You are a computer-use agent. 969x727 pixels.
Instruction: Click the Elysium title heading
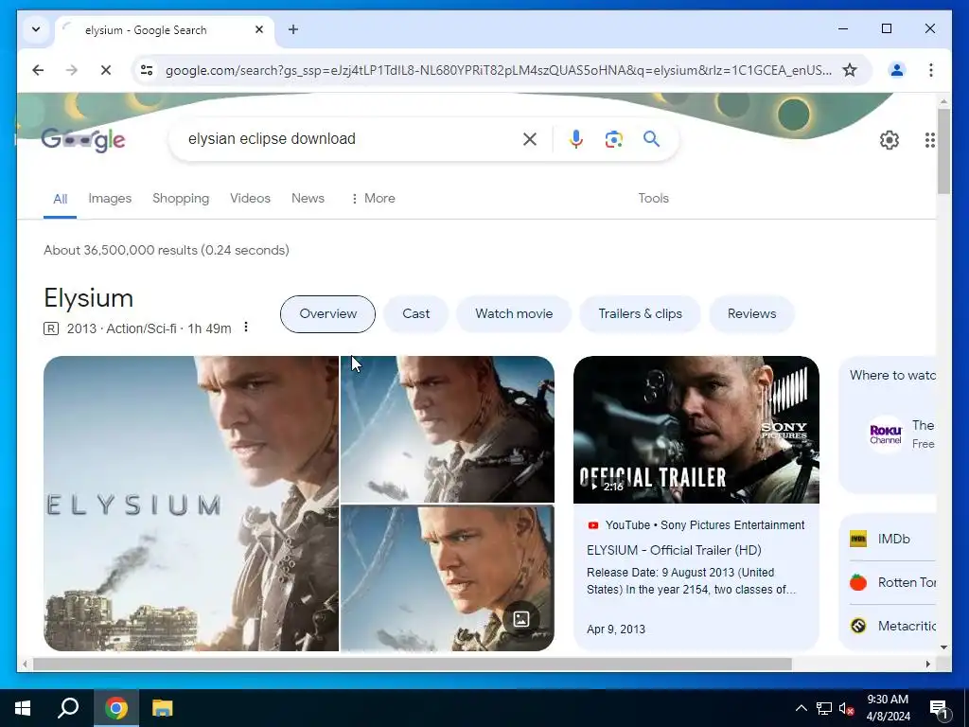click(x=88, y=298)
